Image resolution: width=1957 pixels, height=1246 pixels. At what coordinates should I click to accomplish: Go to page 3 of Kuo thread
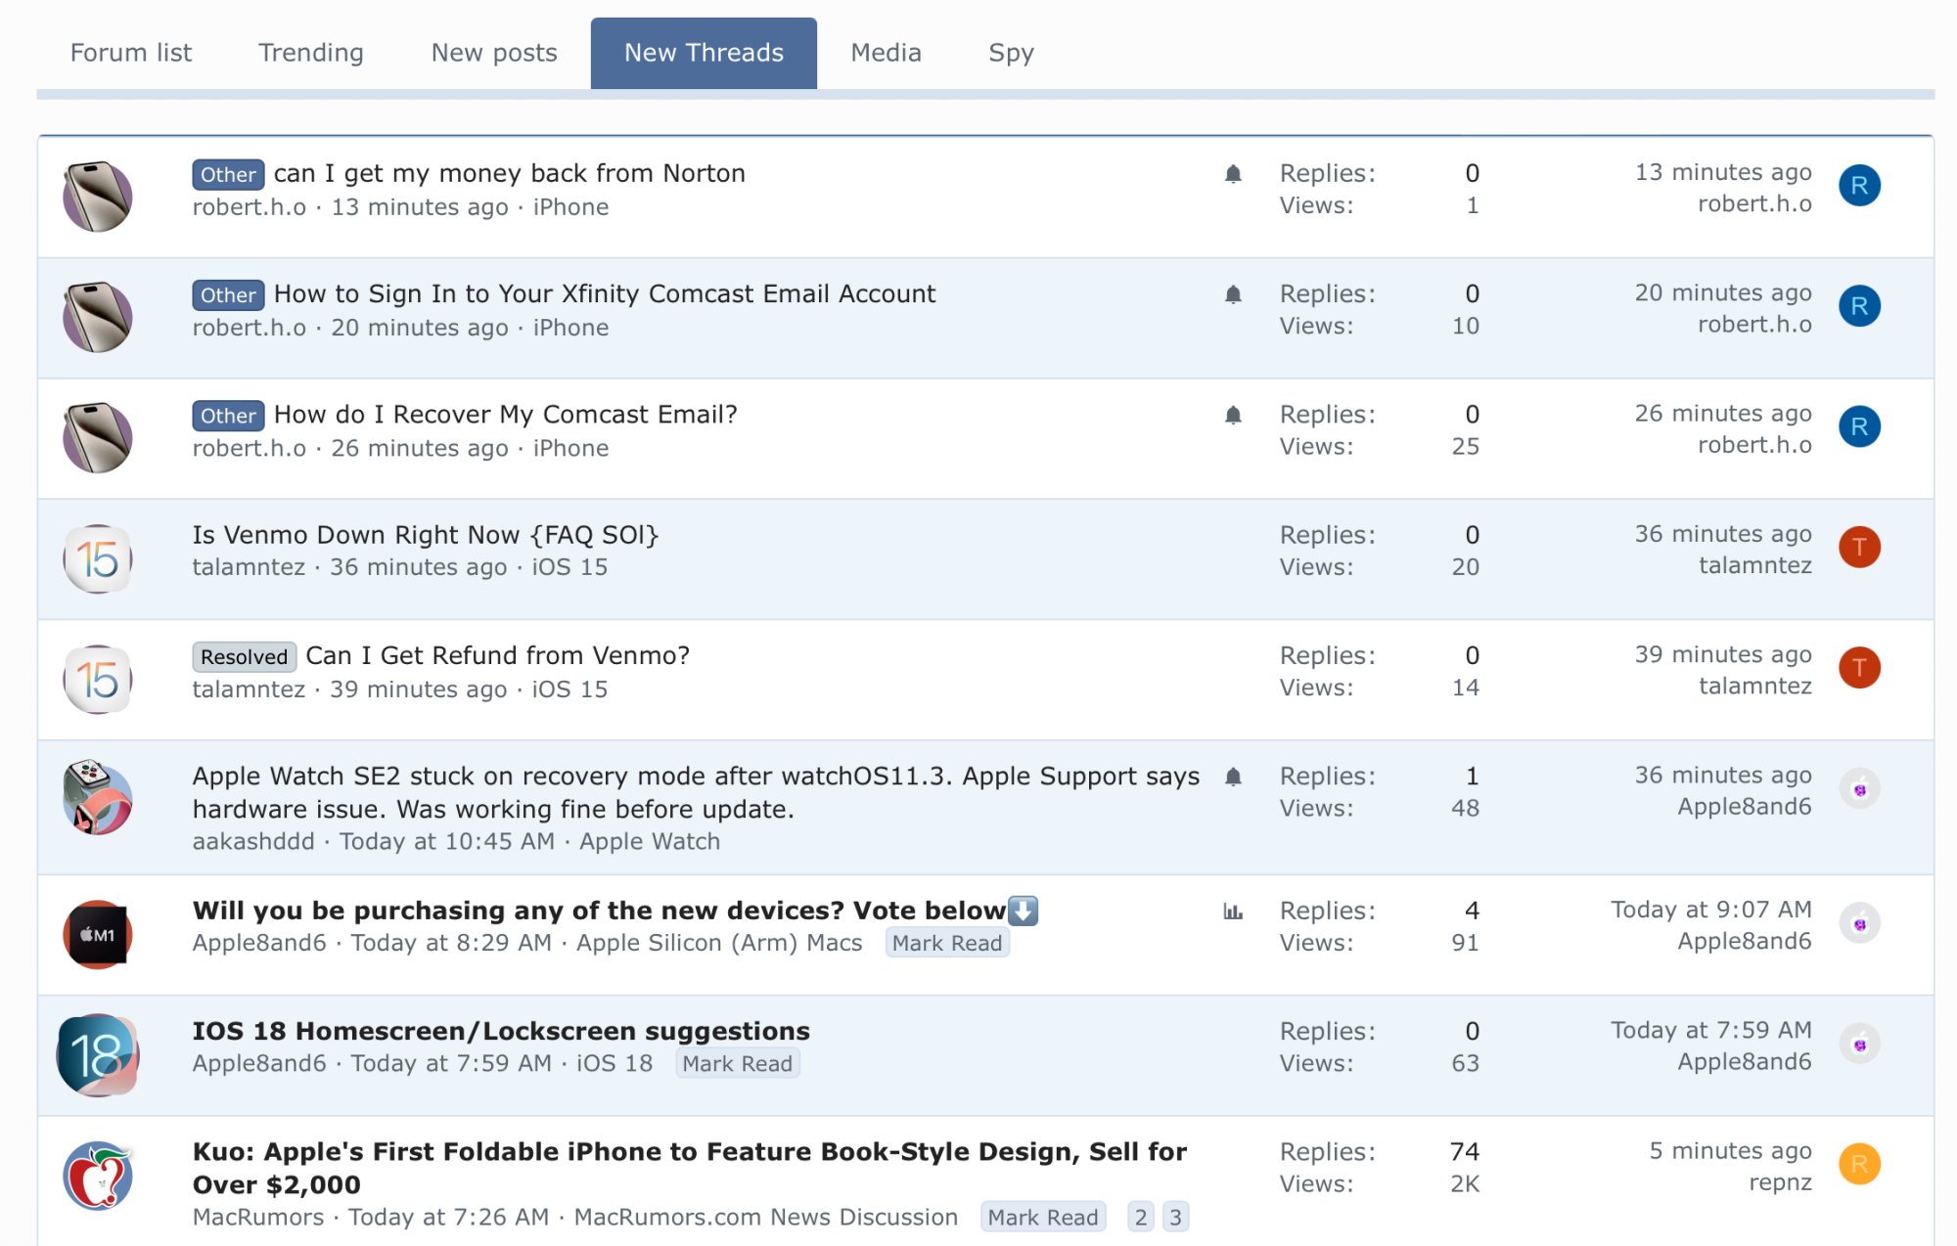pyautogui.click(x=1175, y=1218)
